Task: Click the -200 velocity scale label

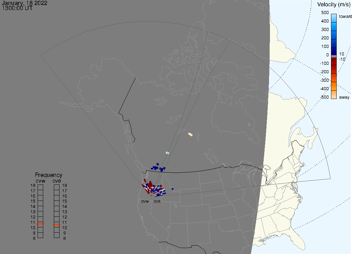Action: (x=324, y=72)
